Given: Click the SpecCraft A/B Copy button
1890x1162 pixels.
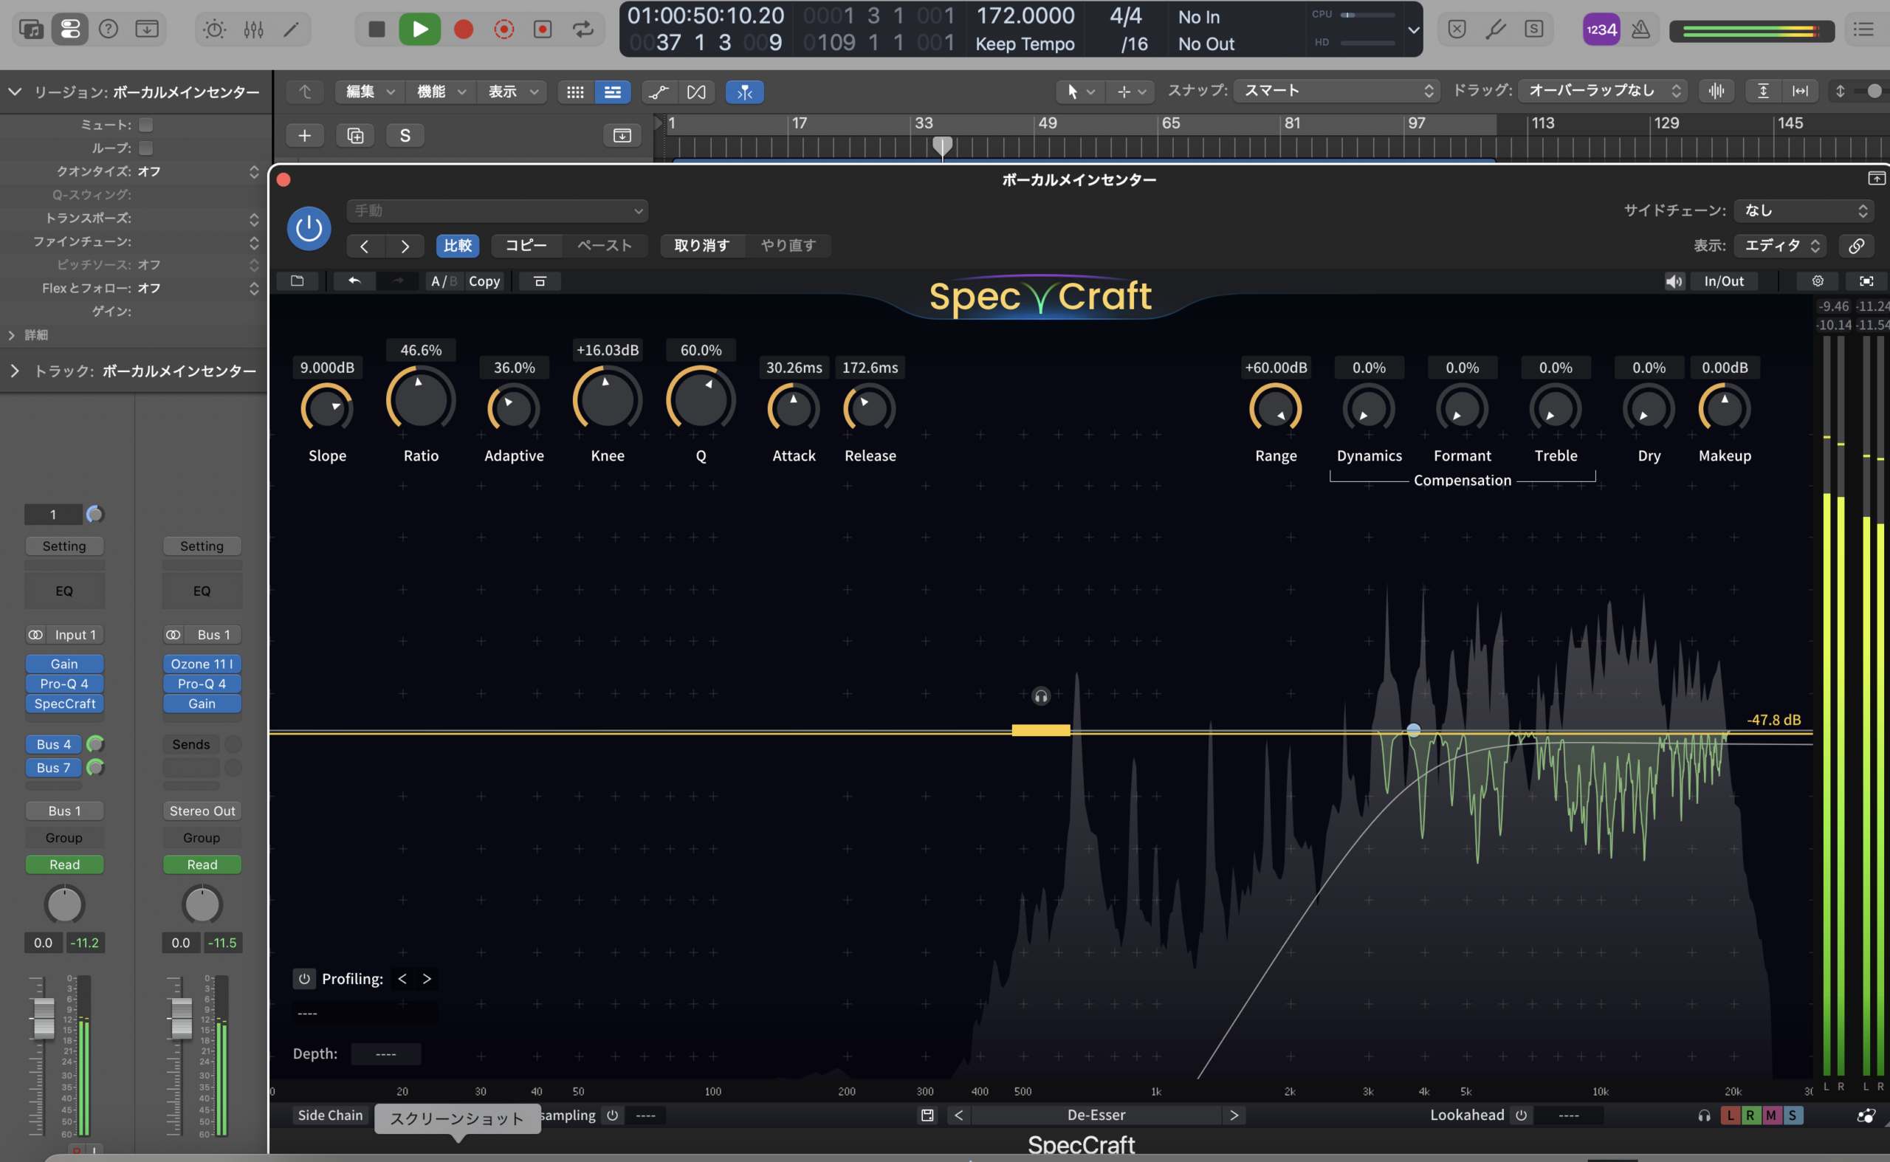Looking at the screenshot, I should [484, 281].
